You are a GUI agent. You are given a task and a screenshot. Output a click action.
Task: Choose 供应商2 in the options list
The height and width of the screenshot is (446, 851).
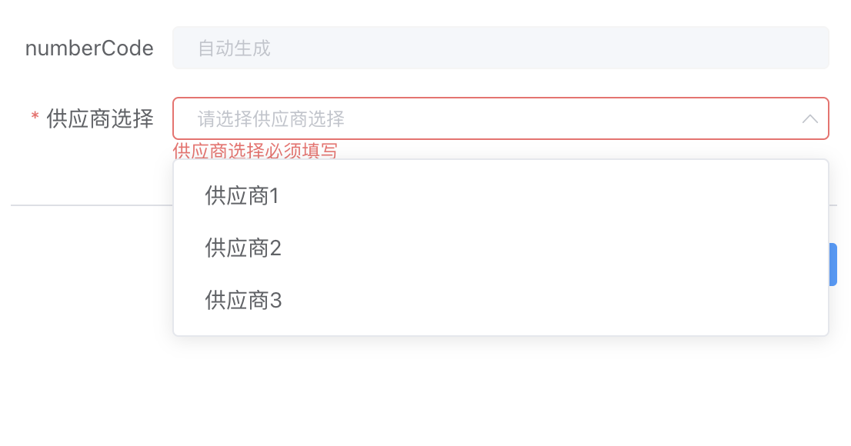click(x=243, y=248)
